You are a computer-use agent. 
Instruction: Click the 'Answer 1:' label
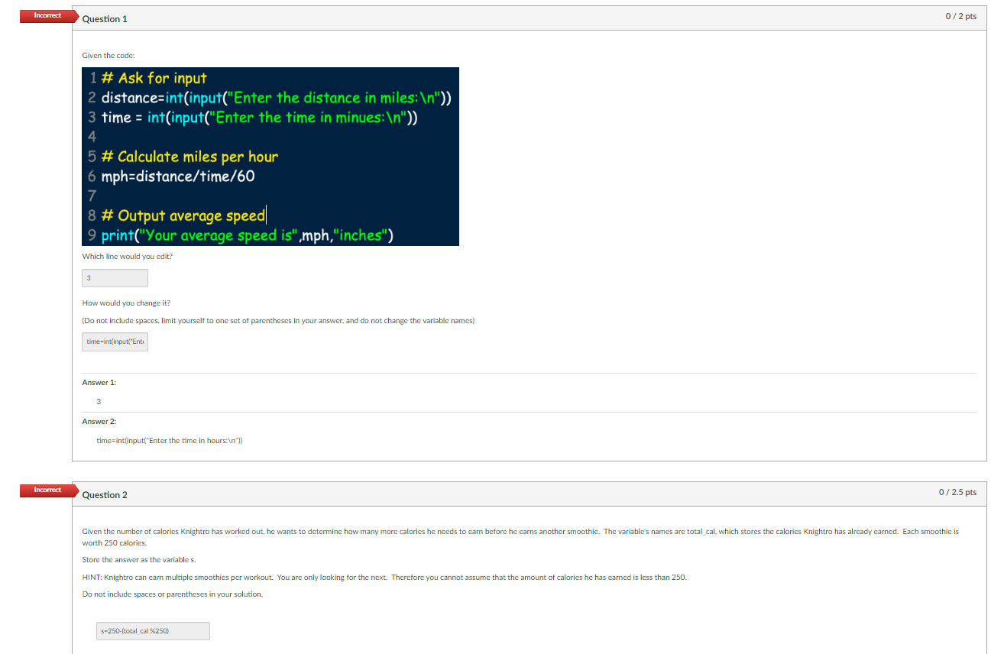[99, 382]
